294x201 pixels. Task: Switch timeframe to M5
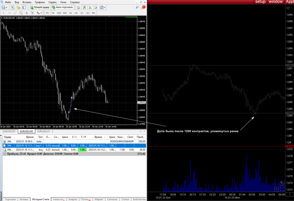click(x=53, y=13)
